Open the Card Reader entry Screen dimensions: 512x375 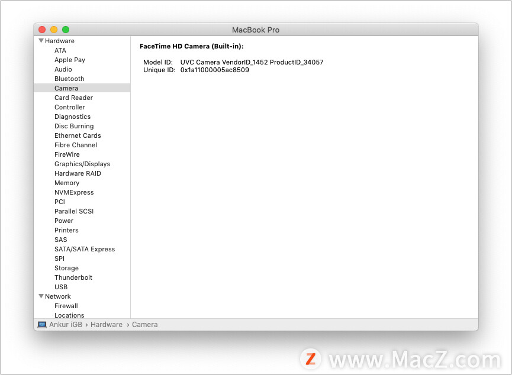click(x=73, y=98)
